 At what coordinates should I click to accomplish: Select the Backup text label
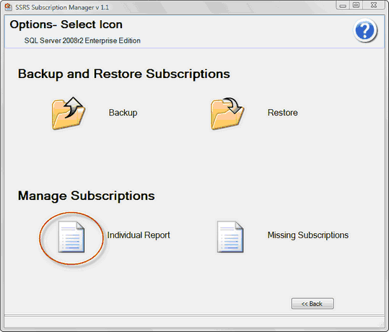point(123,113)
